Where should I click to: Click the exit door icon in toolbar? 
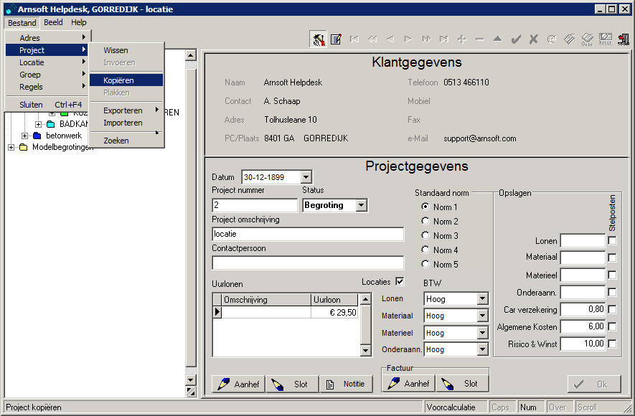coord(623,39)
